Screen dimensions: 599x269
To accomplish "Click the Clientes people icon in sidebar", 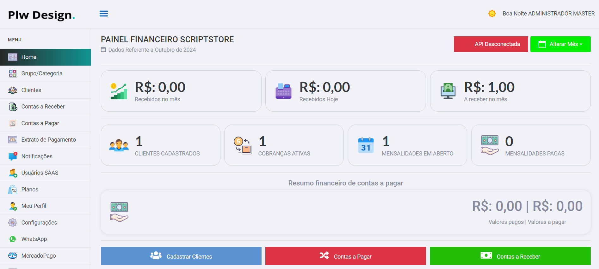I will pos(13,90).
